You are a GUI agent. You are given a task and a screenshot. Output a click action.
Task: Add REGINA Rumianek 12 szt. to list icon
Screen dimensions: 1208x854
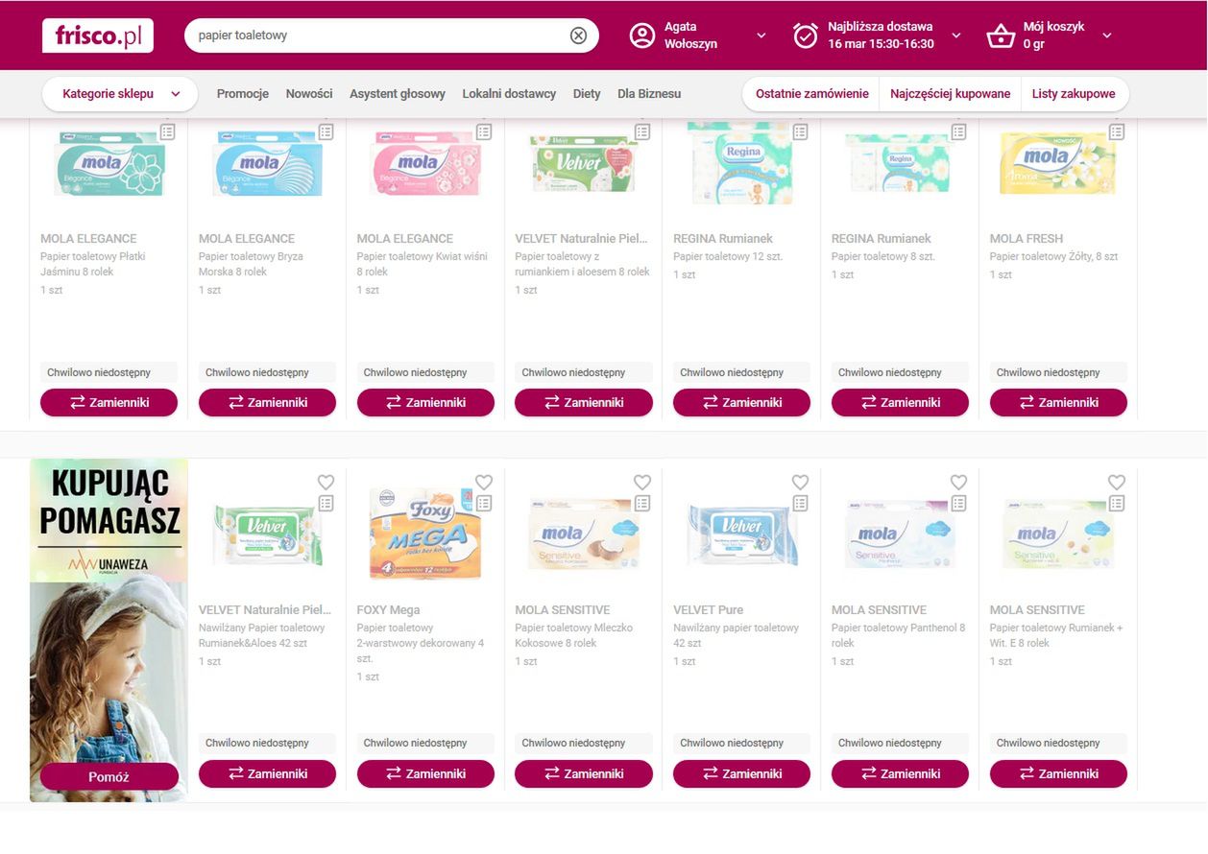pos(801,131)
